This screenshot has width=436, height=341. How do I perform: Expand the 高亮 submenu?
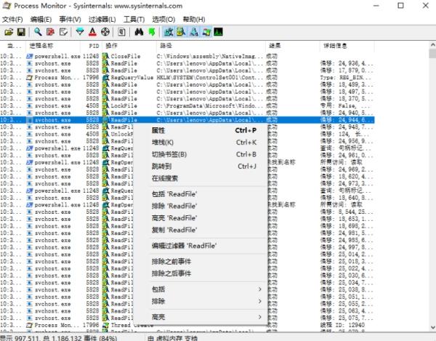pyautogui.click(x=201, y=317)
